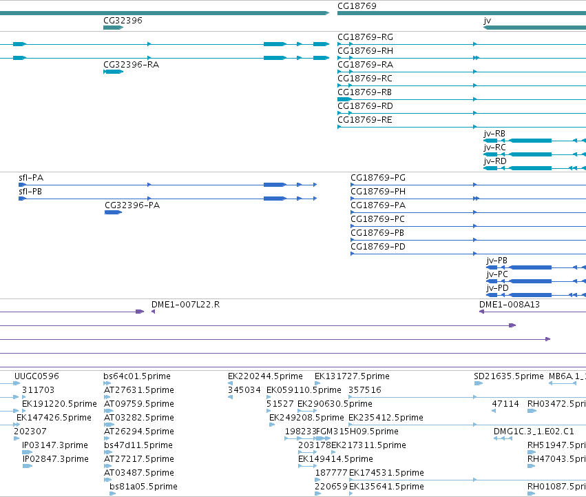The width and height of the screenshot is (586, 497).
Task: Click EST label DMG1C.3_1.E02.C1
Action: (534, 432)
